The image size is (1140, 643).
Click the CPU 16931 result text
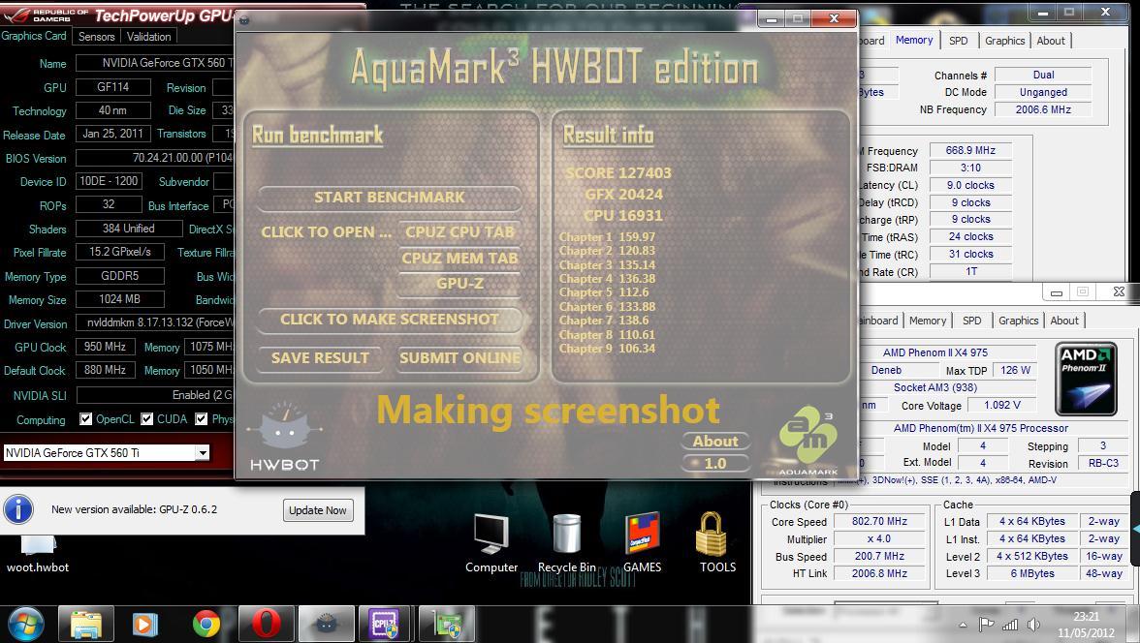point(623,215)
